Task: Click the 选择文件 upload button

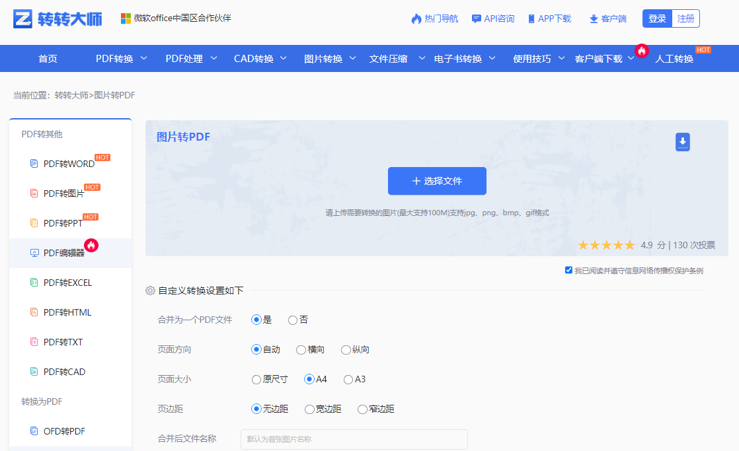Action: pos(437,180)
